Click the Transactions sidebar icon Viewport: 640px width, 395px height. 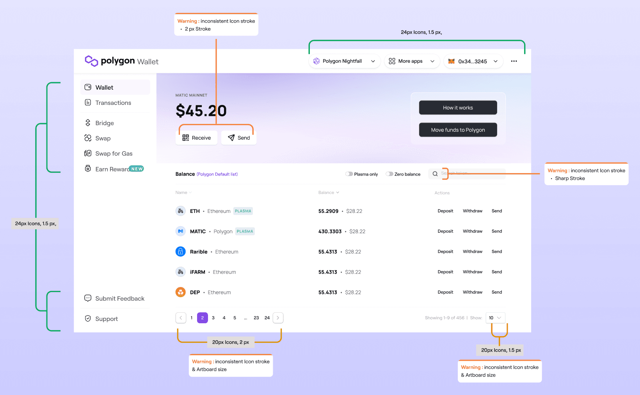[88, 103]
